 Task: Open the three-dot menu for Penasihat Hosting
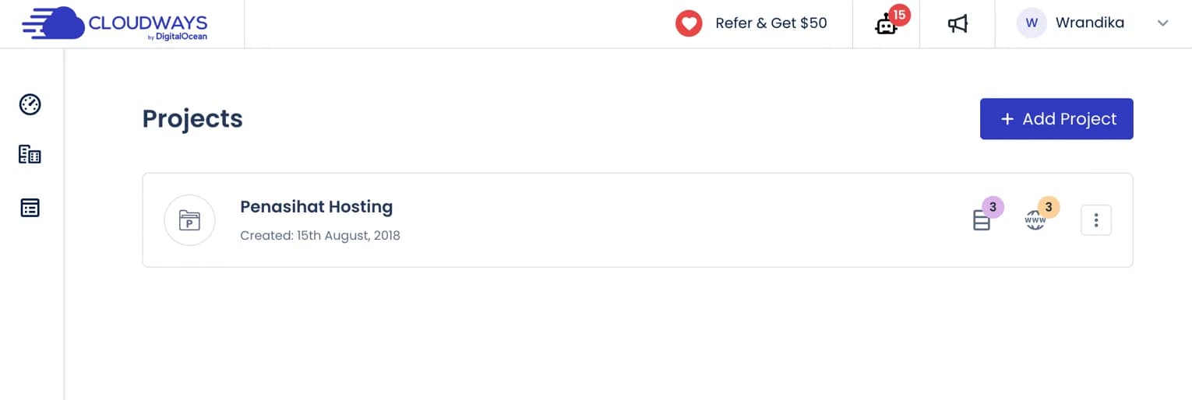tap(1096, 220)
